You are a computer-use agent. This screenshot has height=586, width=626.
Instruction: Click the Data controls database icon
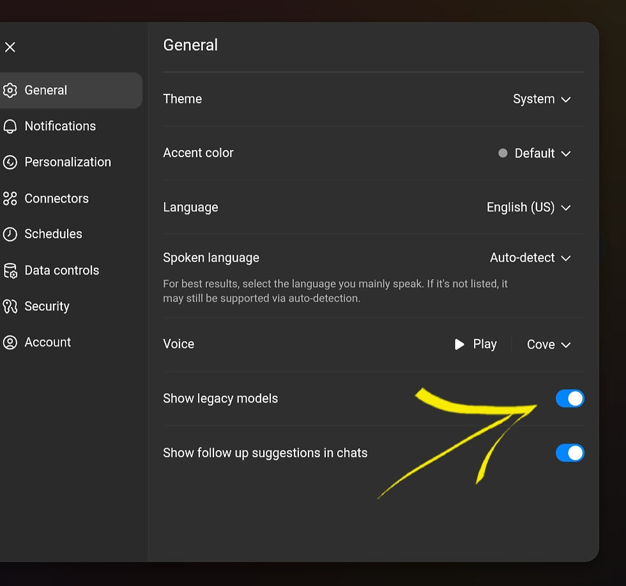click(x=10, y=271)
